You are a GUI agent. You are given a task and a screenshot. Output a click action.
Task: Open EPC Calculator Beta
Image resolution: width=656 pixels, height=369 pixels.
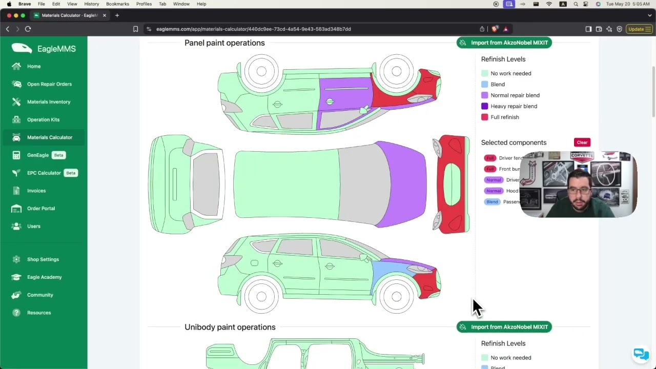[x=44, y=173]
